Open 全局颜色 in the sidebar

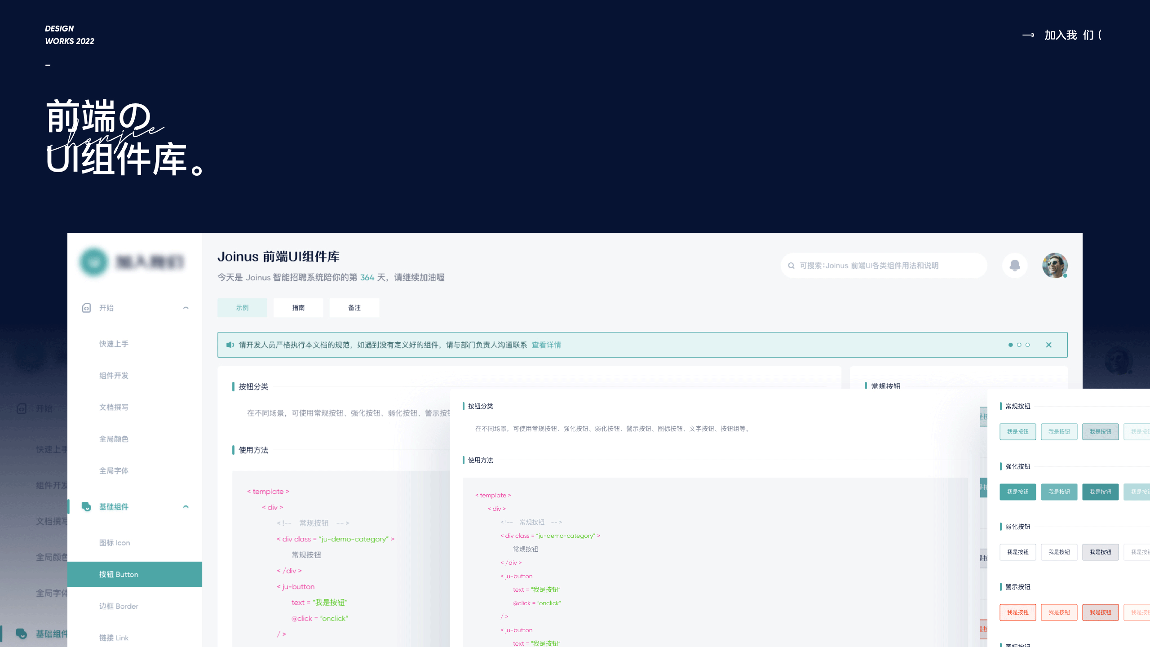tap(114, 439)
